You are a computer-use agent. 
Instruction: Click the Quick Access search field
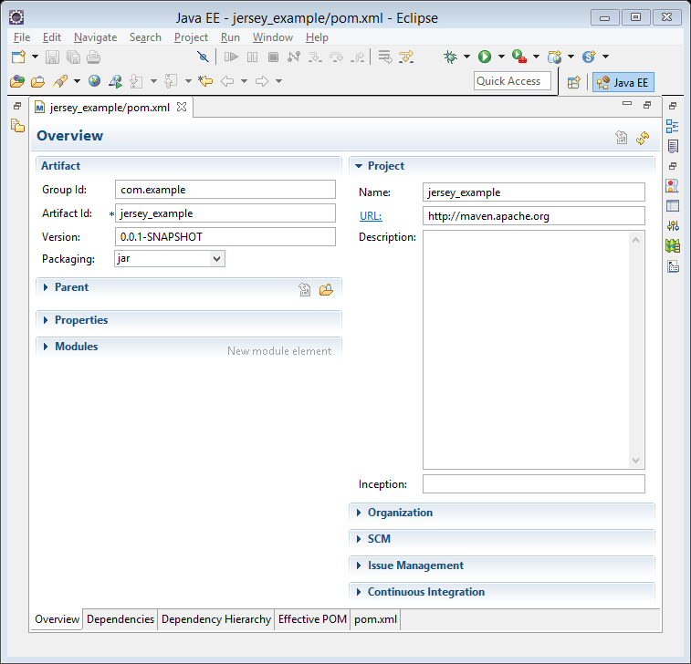tap(512, 81)
